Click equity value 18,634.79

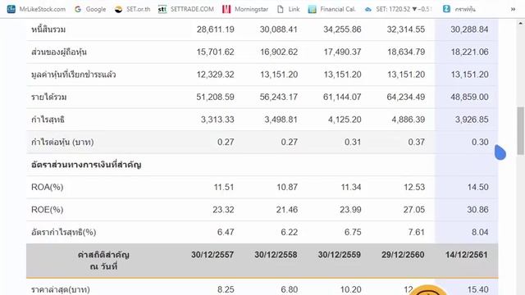pos(406,52)
